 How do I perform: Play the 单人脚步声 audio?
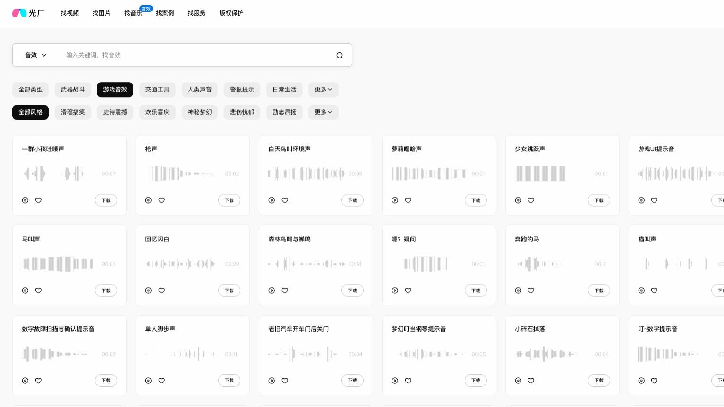pyautogui.click(x=148, y=381)
